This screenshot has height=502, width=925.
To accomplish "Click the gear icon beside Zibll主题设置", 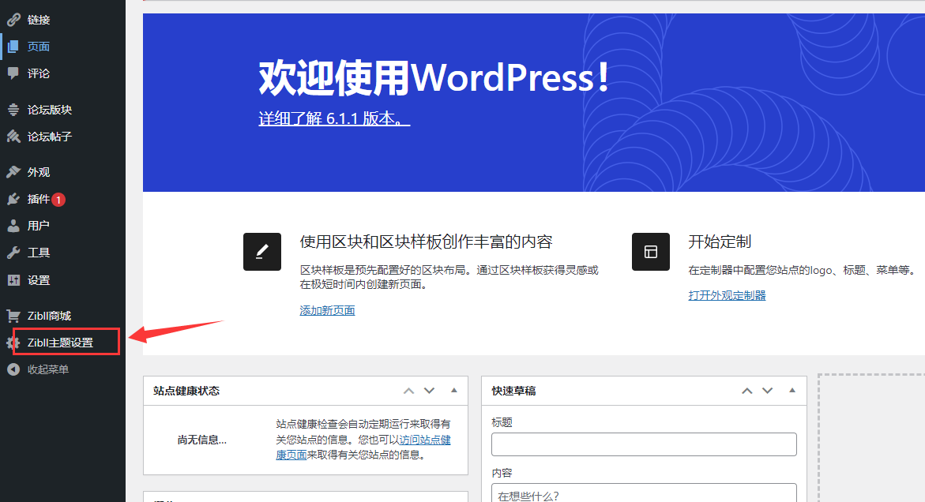I will click(13, 343).
